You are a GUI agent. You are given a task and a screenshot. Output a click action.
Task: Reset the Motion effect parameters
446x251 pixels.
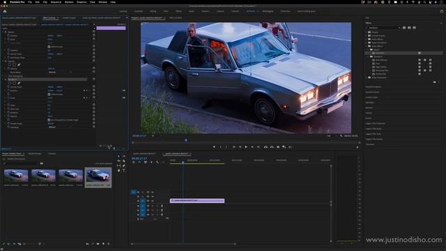[94, 32]
